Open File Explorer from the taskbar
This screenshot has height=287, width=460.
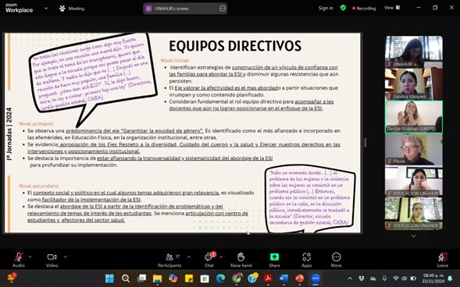click(157, 278)
